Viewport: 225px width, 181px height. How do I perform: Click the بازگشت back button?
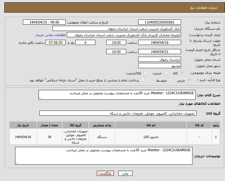coord(105,173)
